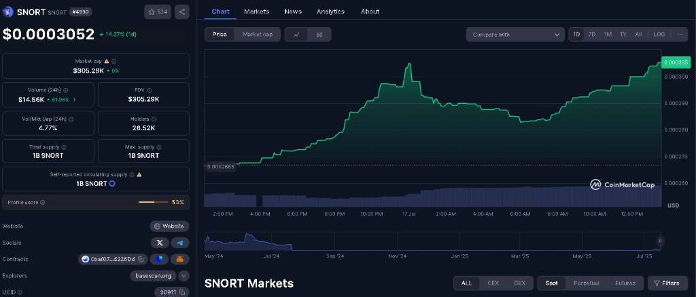Filter markets by DEX

519,283
